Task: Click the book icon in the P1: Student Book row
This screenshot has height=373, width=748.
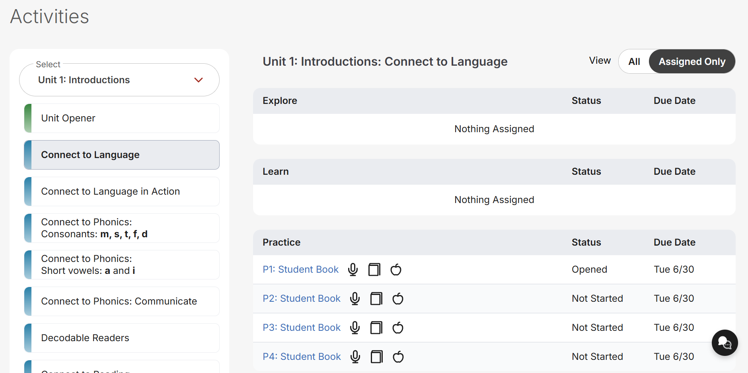Action: tap(374, 269)
